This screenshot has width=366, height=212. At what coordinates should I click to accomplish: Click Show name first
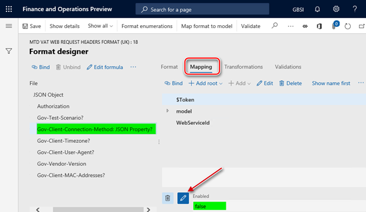tap(331, 83)
